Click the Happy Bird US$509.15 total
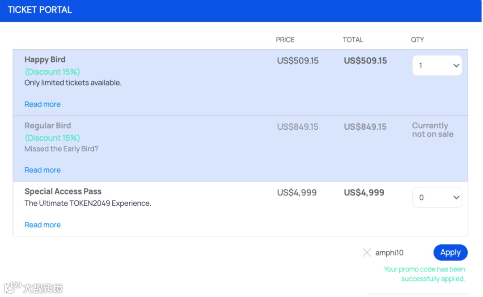 click(365, 61)
